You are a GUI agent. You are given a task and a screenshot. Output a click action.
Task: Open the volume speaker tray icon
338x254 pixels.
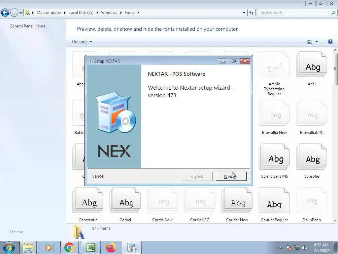(x=304, y=248)
